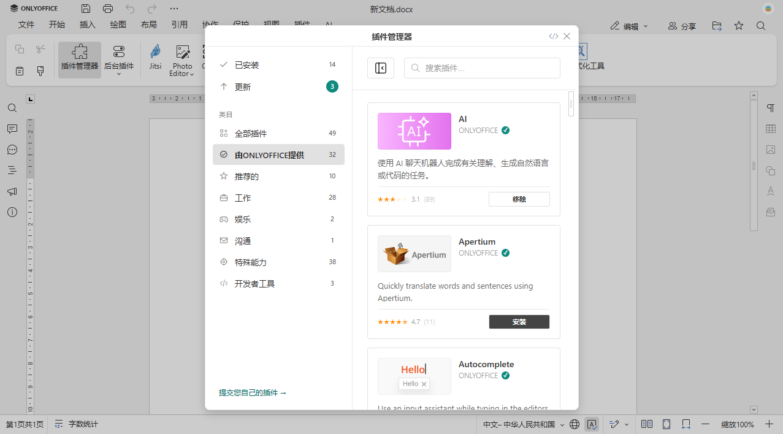
Task: Open the 编辑 mode dropdown
Action: click(x=630, y=26)
